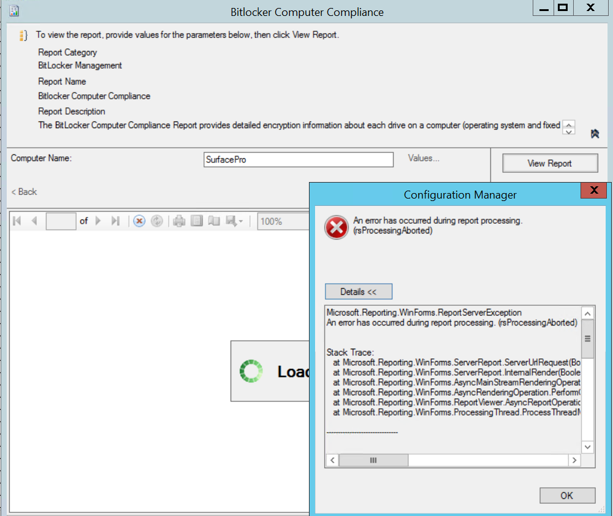613x516 pixels.
Task: Go to previous report page
Action: [34, 221]
